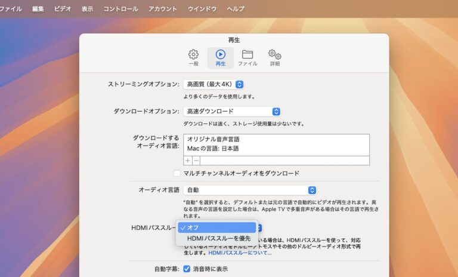Expand the オーディオ言語 自動 dropdown
The image size is (458, 277).
pos(250,190)
